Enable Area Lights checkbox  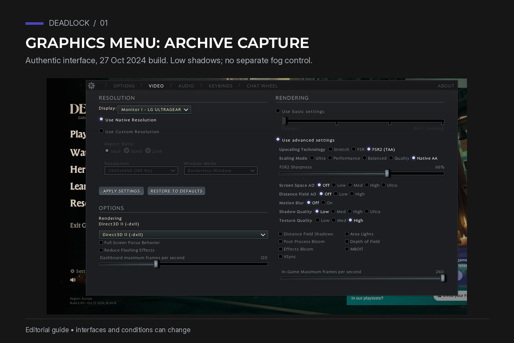347,234
